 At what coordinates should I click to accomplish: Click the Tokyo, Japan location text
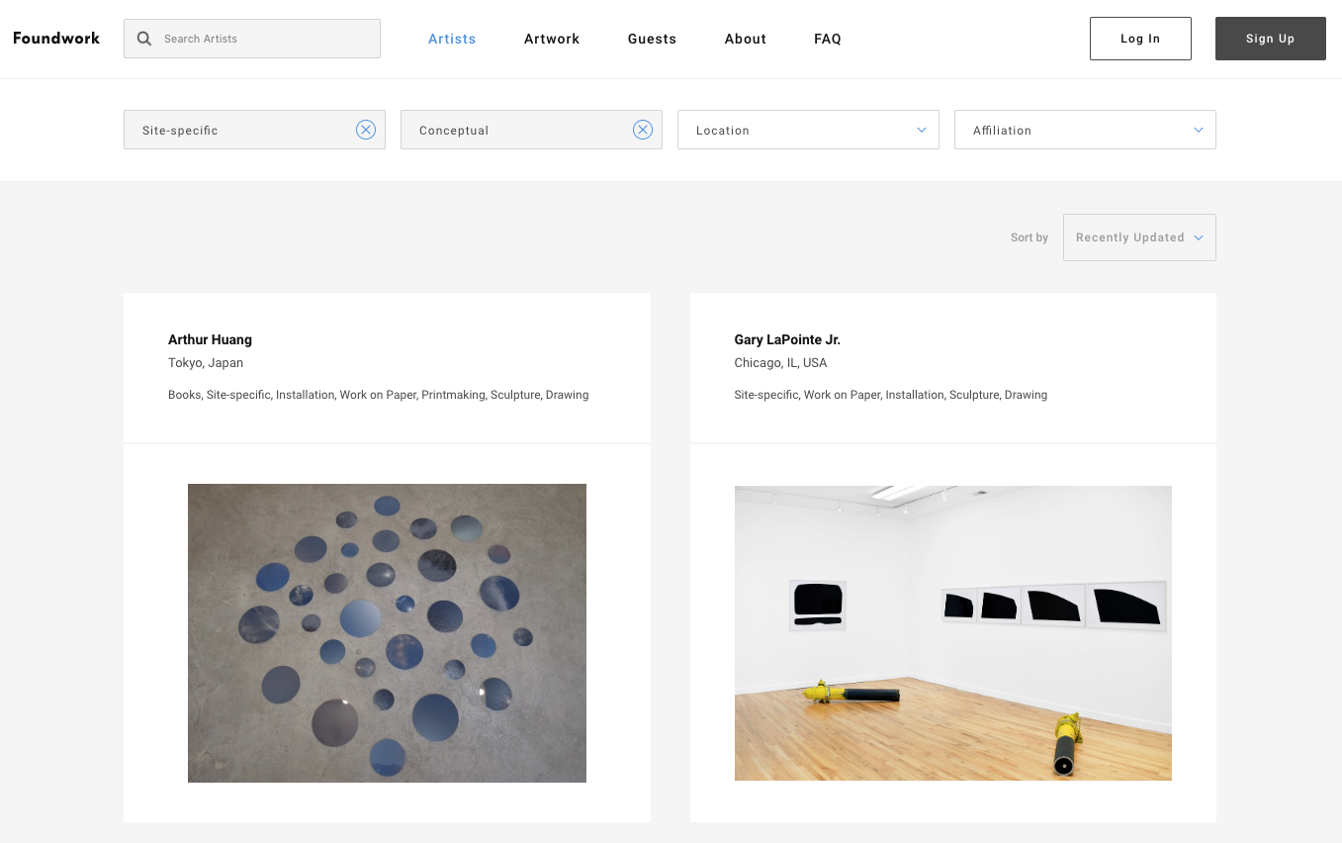pyautogui.click(x=206, y=363)
